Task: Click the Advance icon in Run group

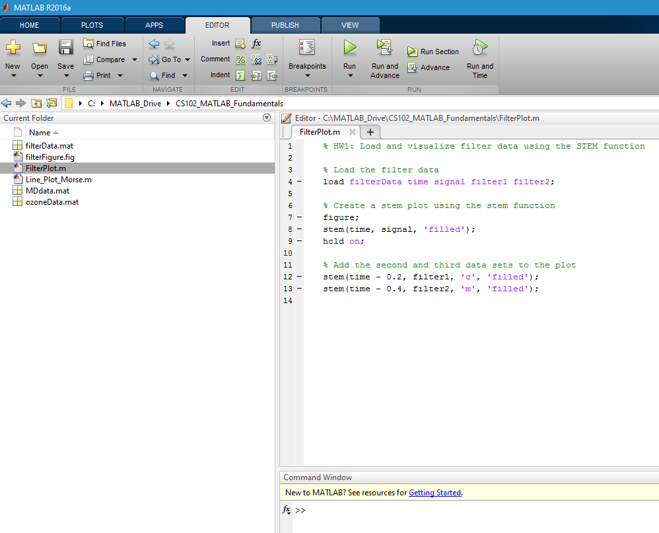Action: (413, 67)
